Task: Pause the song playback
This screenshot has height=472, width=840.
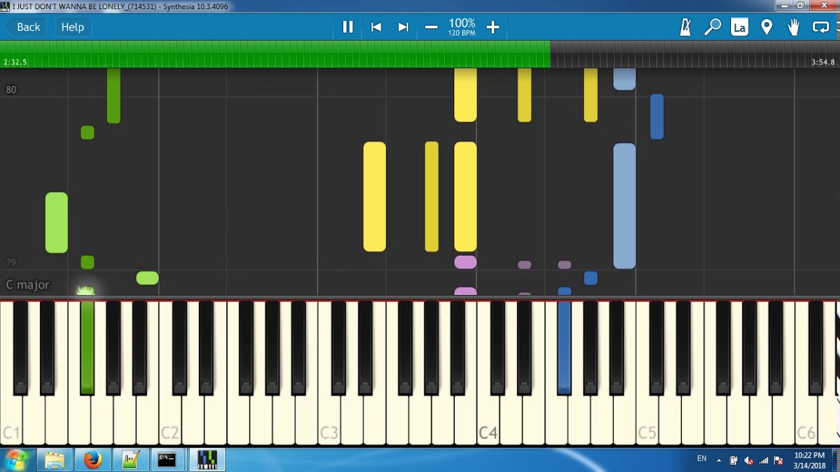Action: click(x=348, y=27)
